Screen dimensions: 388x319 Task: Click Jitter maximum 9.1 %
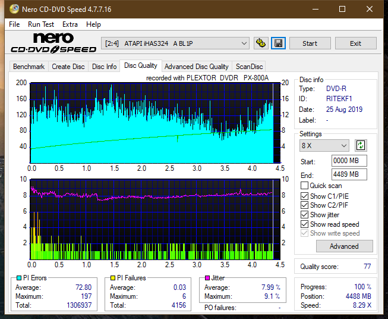pyautogui.click(x=272, y=296)
